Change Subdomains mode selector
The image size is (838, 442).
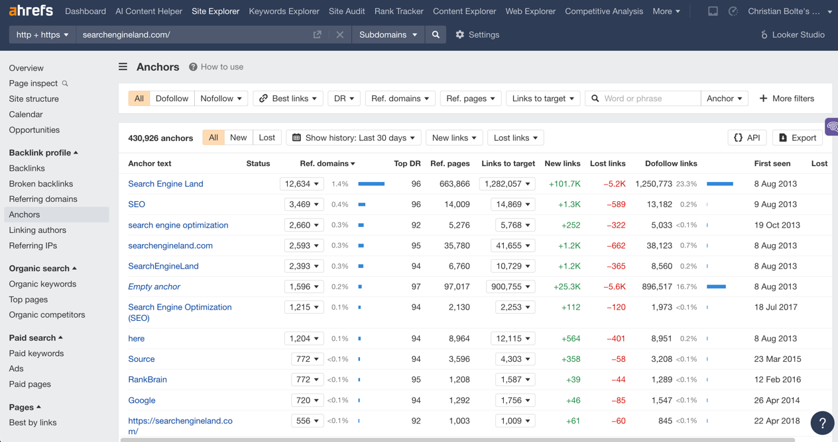(388, 34)
